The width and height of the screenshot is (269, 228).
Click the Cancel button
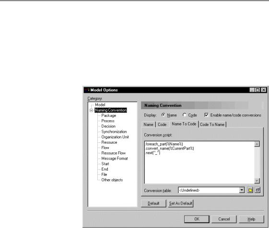click(x=224, y=219)
